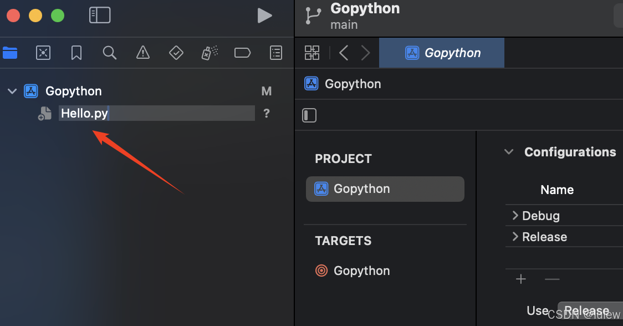Viewport: 623px width, 326px height.
Task: Click the source control branch icon
Action: point(313,16)
